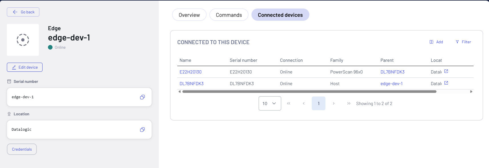Screen dimensions: 489x168
Task: Click the pencil icon on Edit device
Action: (x=14, y=67)
